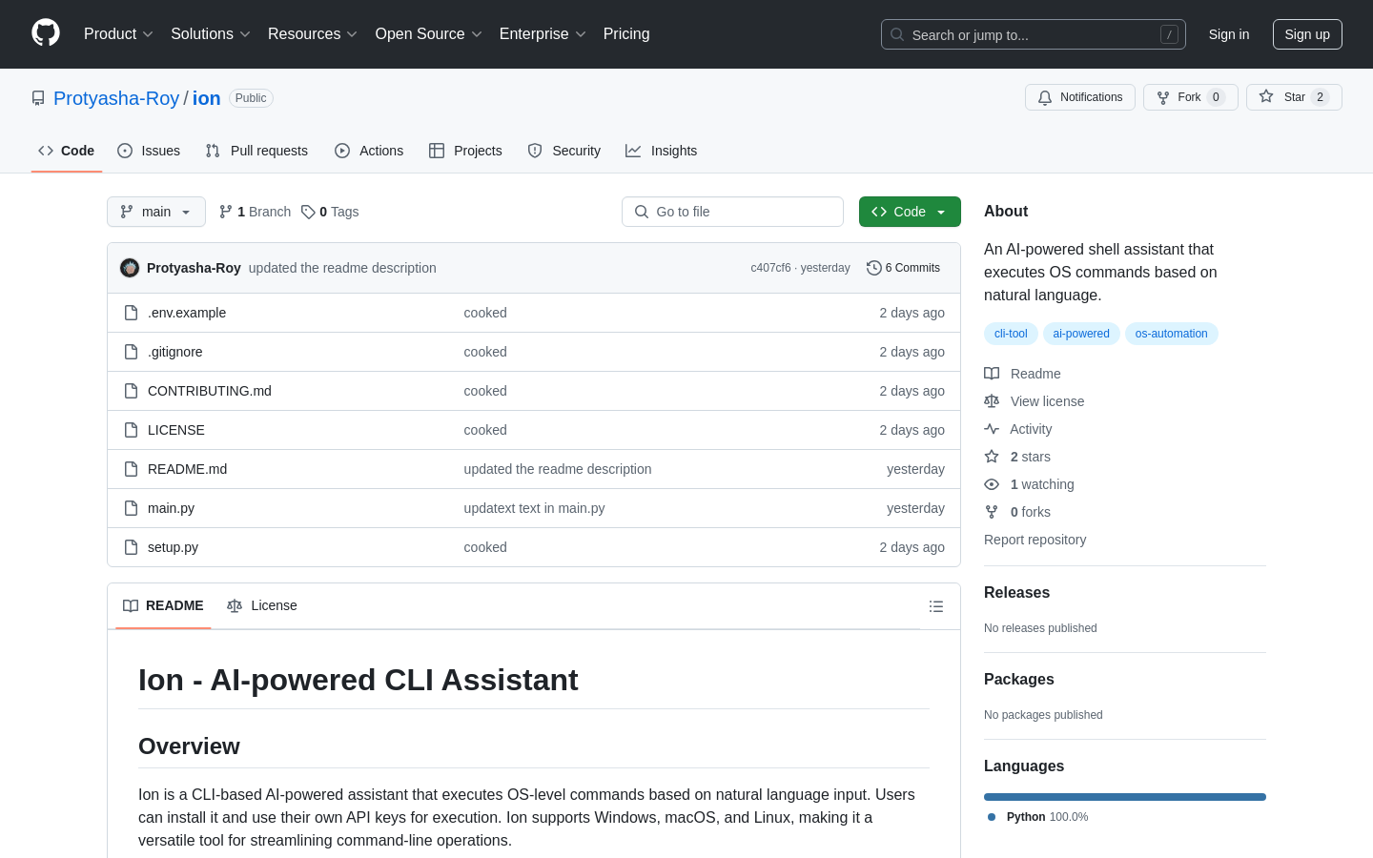Screen dimensions: 1373x858
Task: Click the file icon next to LICENSE
Action: 132,430
